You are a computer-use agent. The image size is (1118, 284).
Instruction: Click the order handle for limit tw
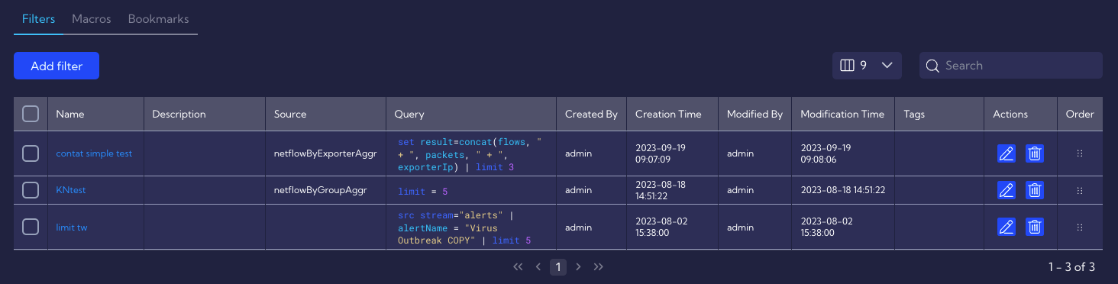[1080, 227]
